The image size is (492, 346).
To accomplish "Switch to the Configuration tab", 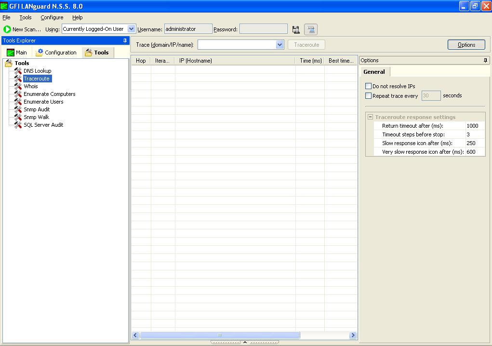I will click(x=56, y=53).
